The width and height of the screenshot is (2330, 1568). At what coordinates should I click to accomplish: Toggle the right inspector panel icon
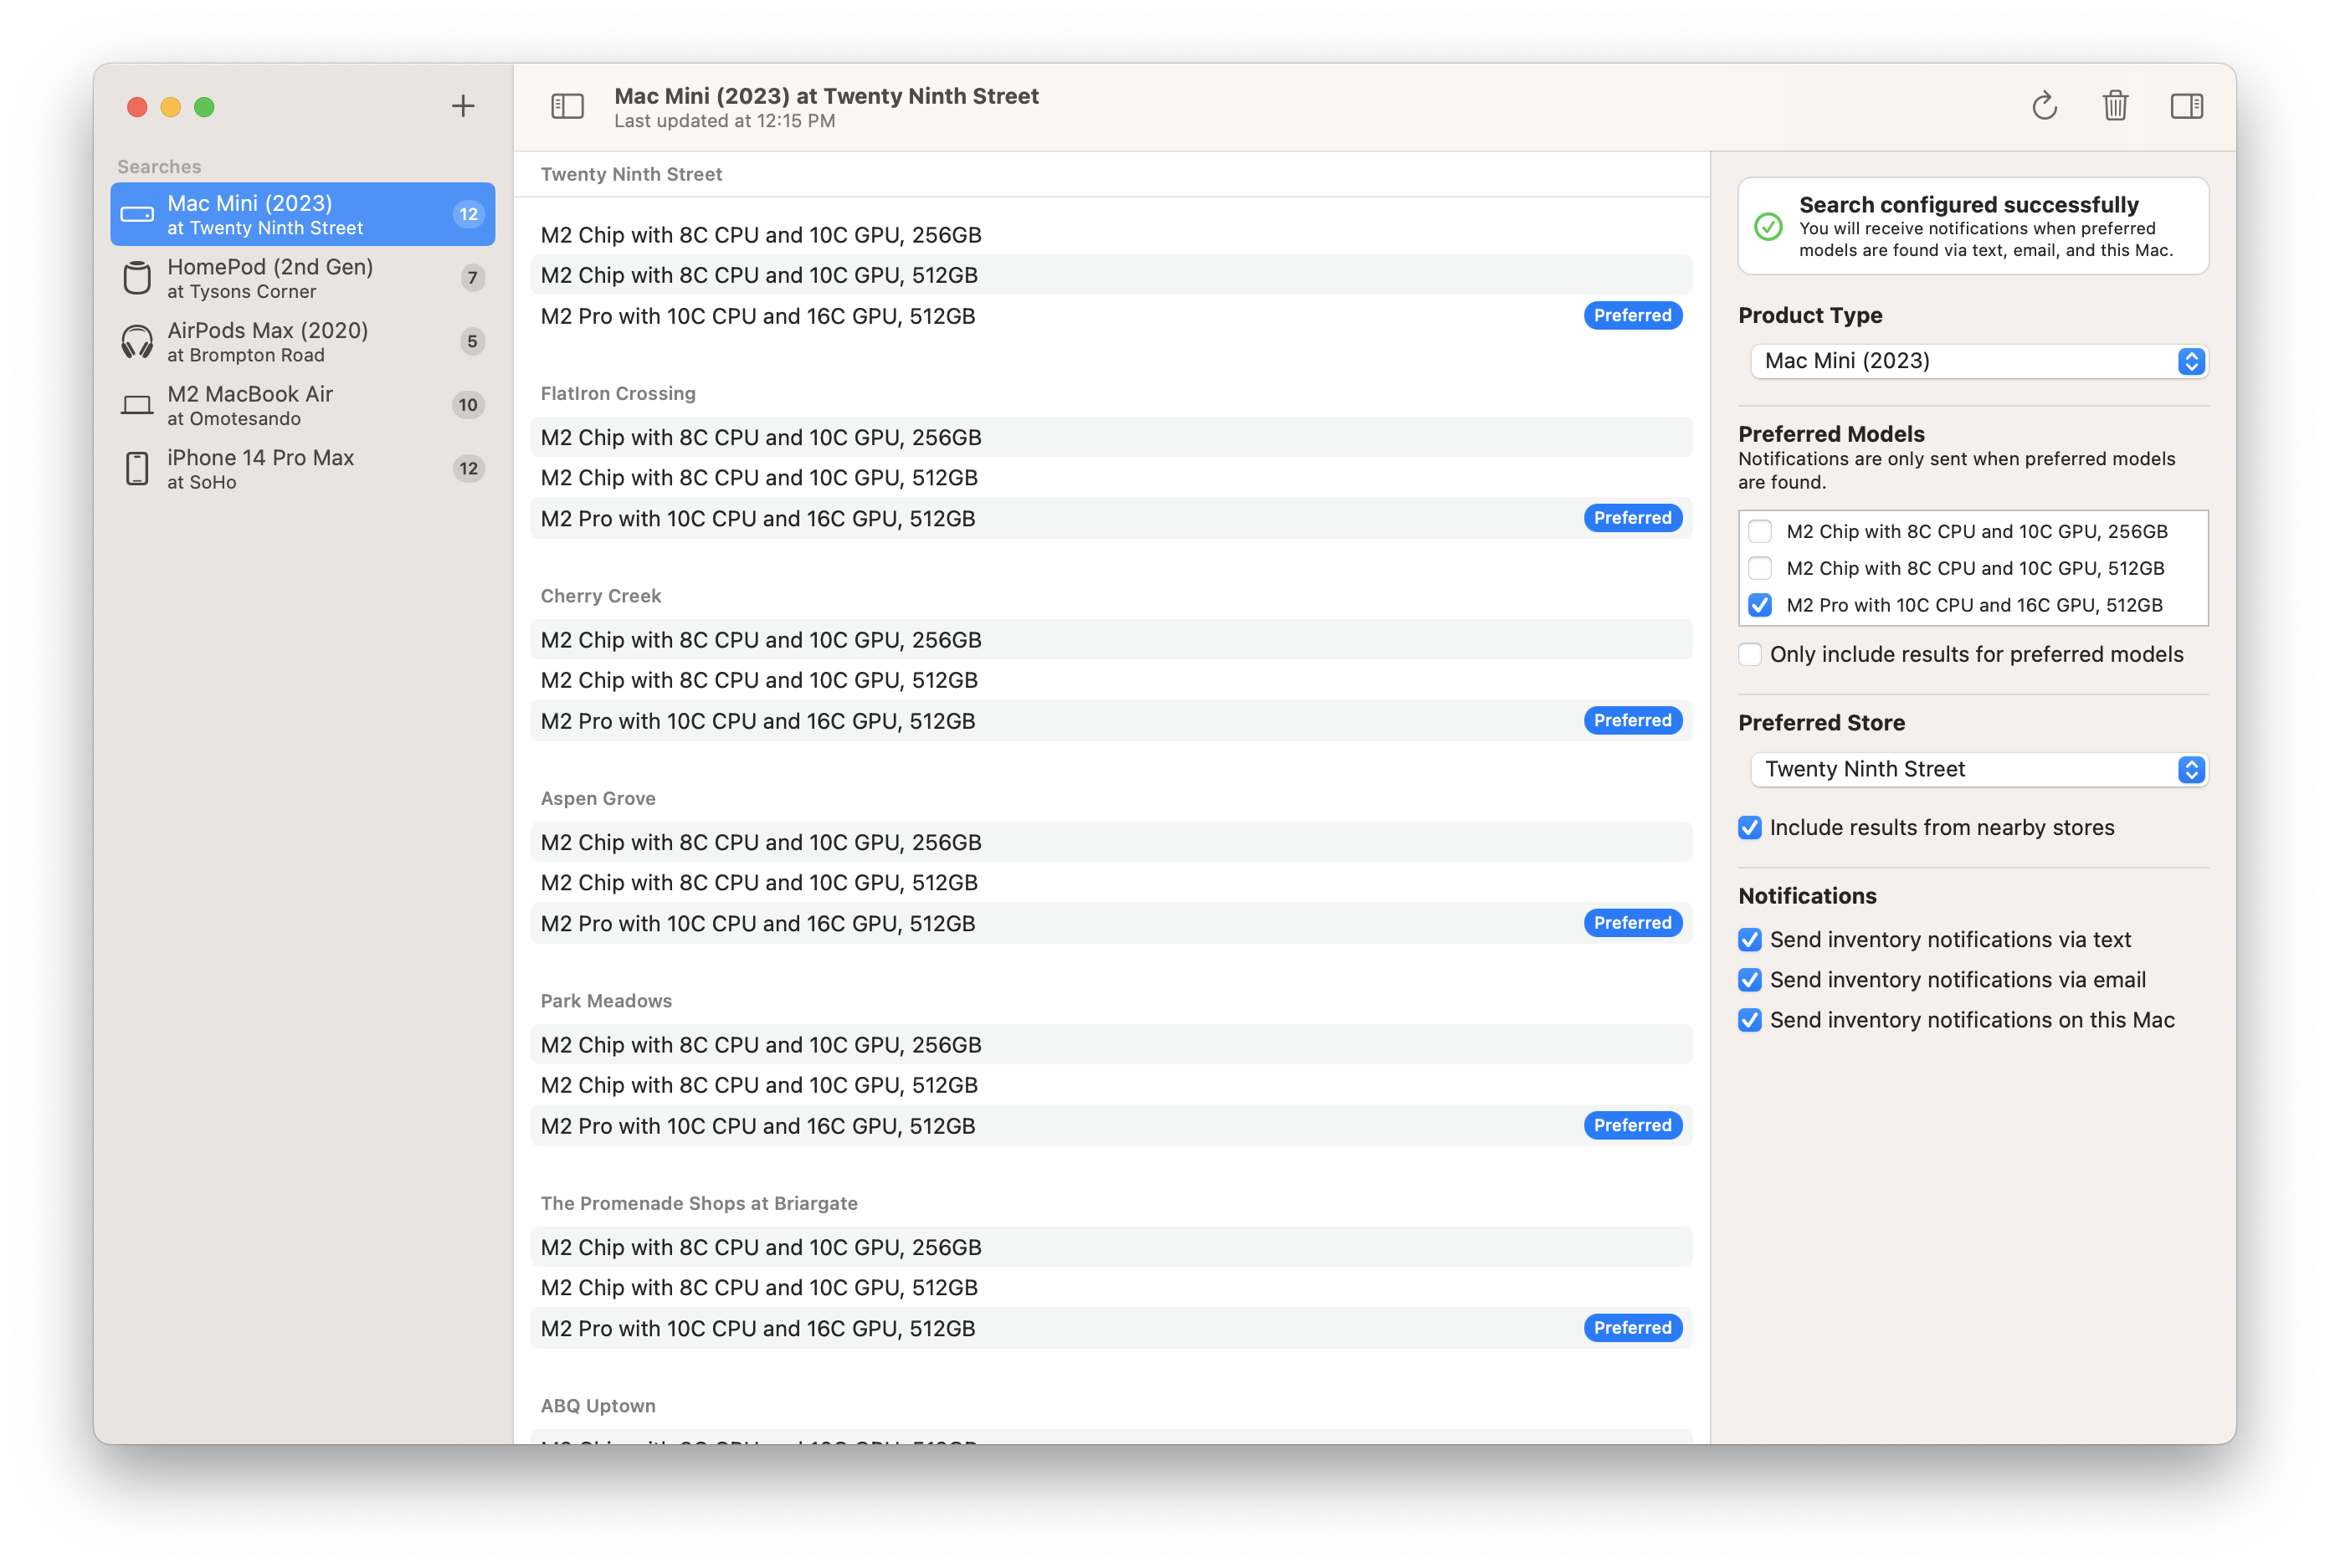pyautogui.click(x=2186, y=106)
